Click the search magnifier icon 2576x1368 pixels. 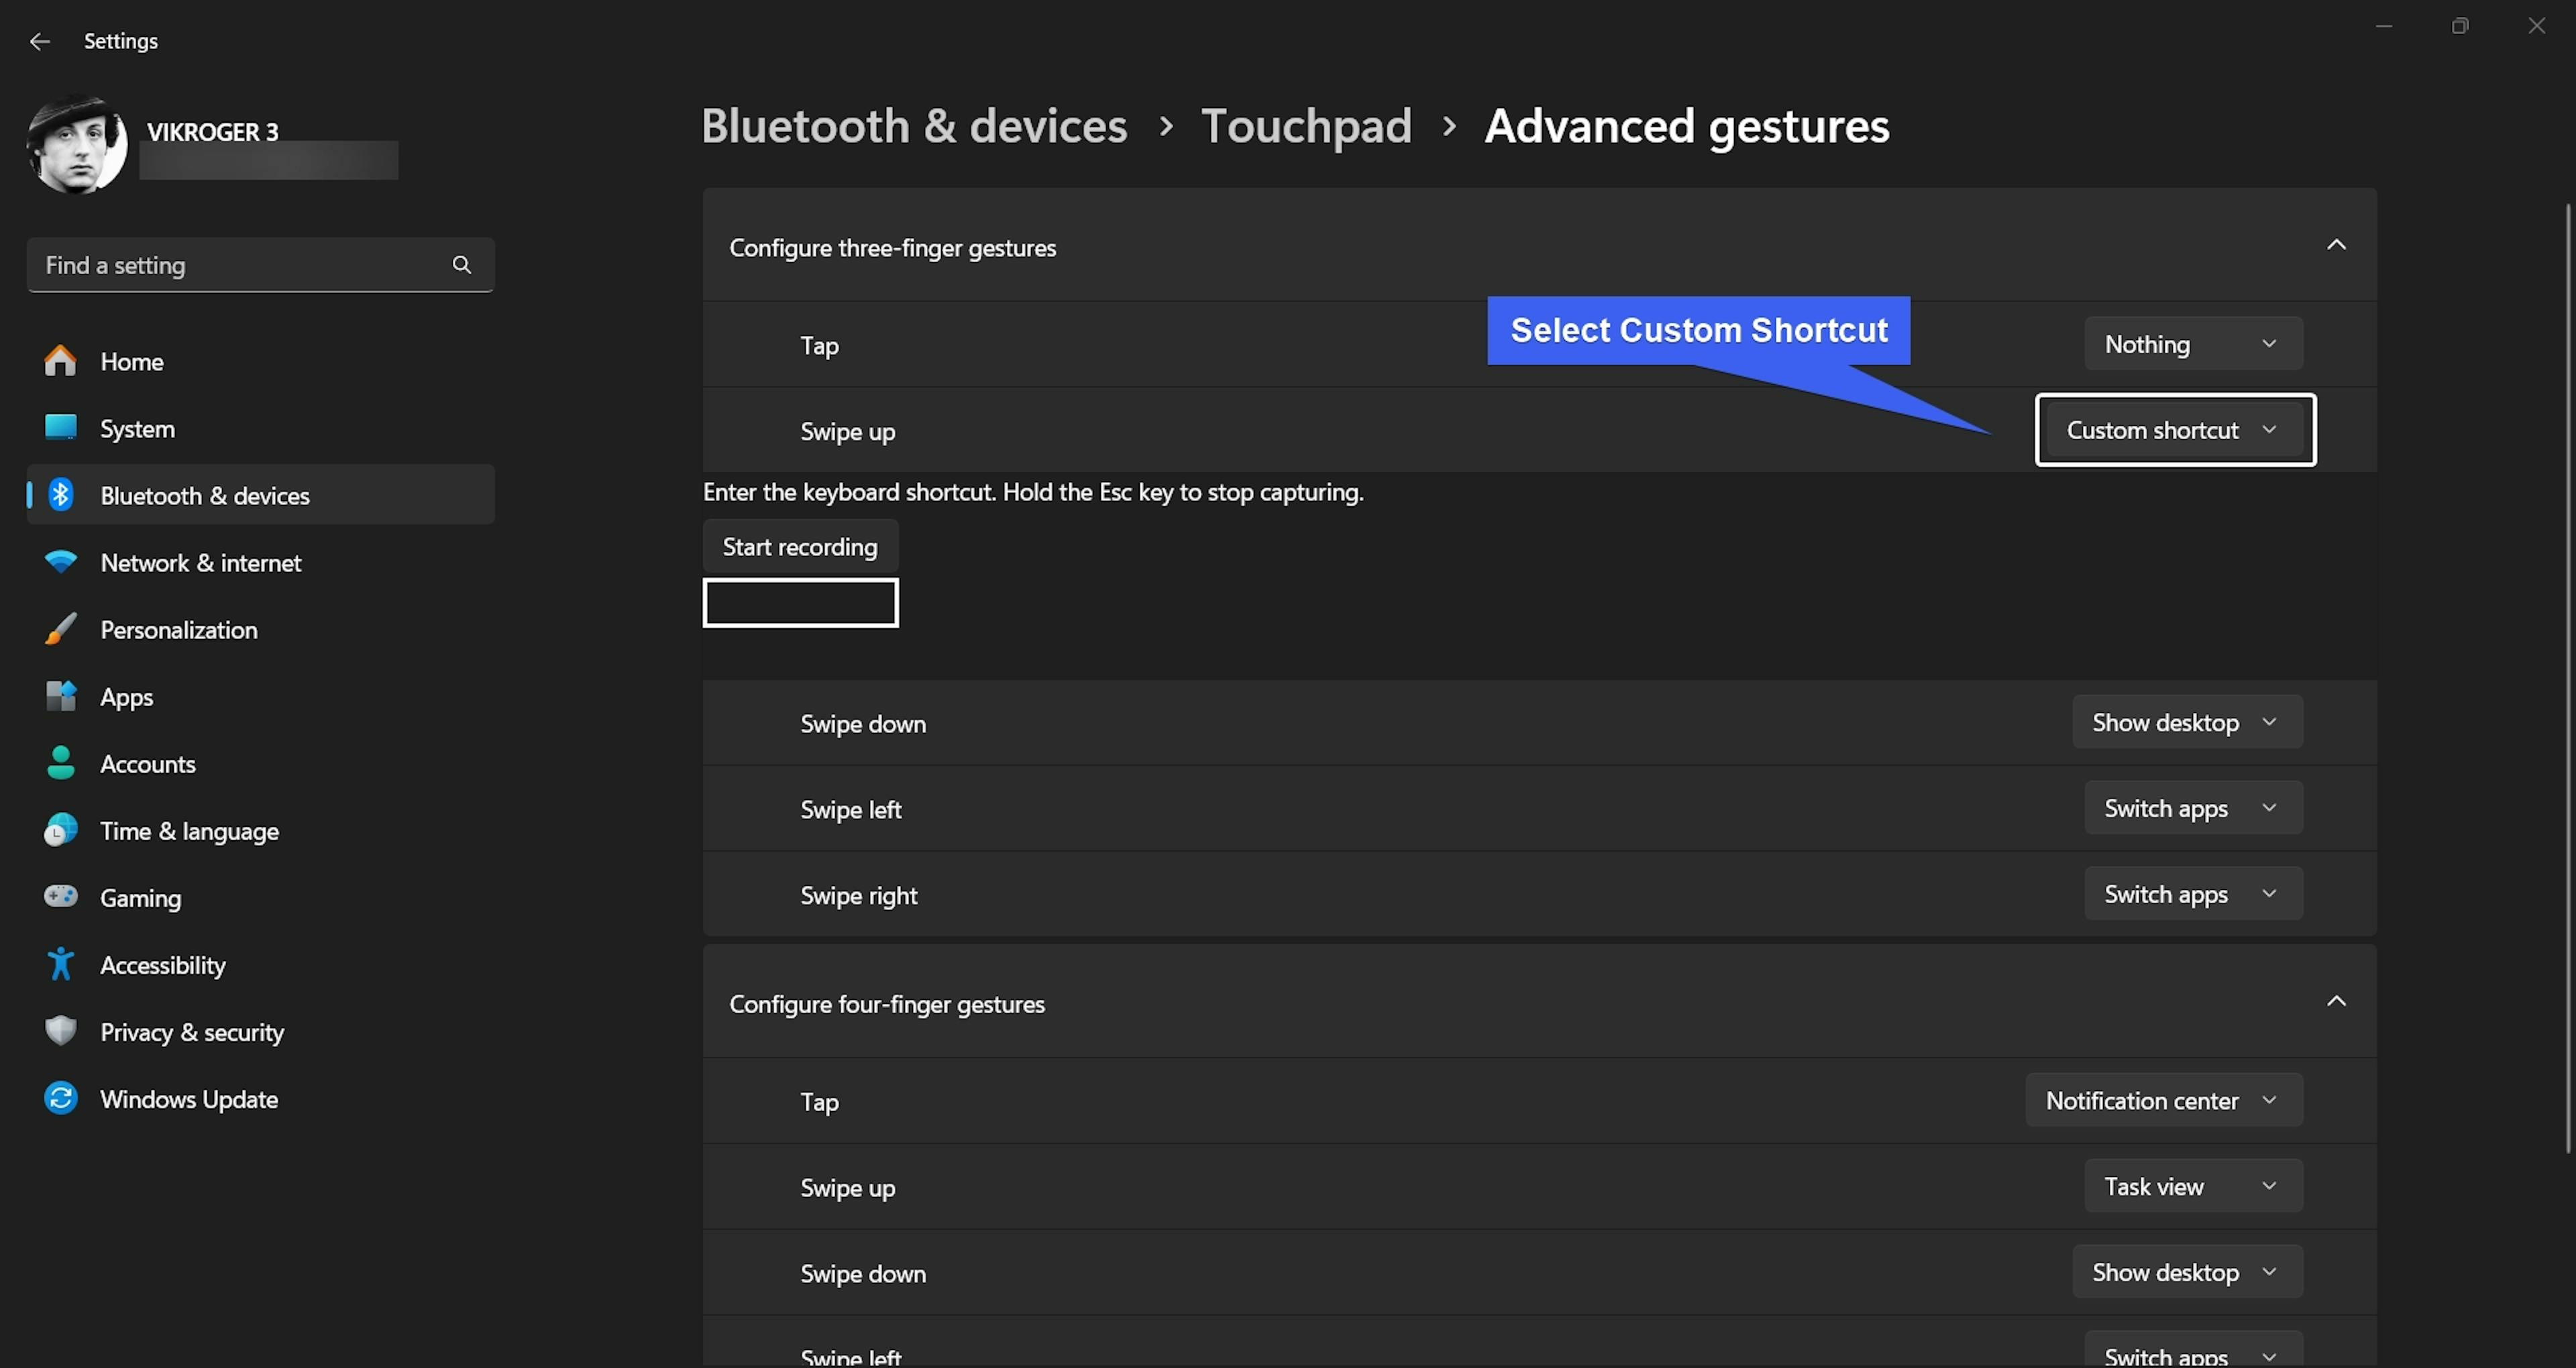click(x=461, y=265)
